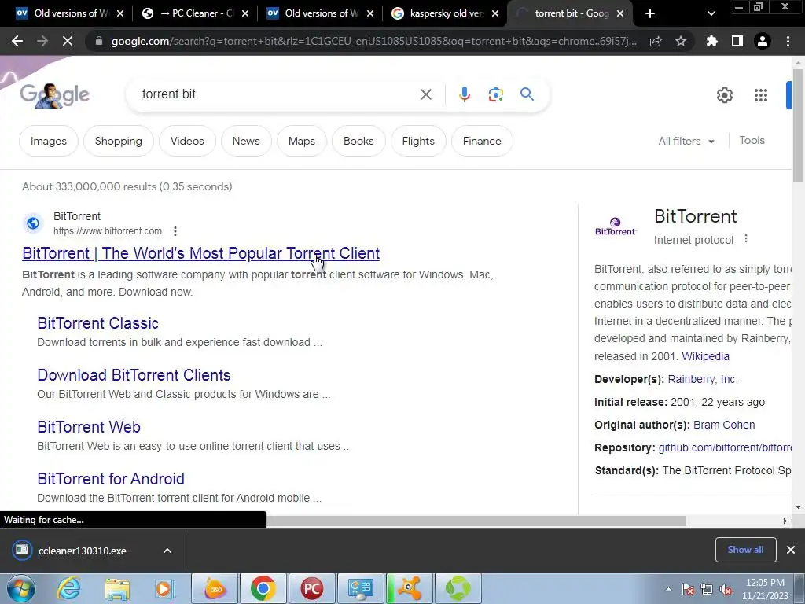The image size is (805, 604).
Task: Open the BitTorrent Classic sitelink
Action: tap(97, 323)
